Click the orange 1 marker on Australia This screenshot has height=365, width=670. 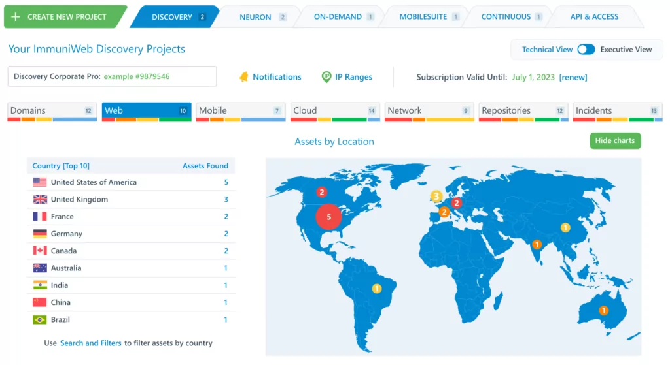pos(603,310)
